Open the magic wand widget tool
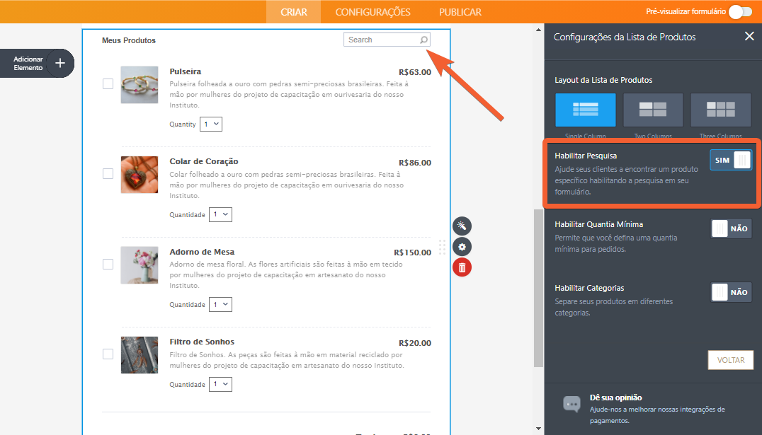This screenshot has height=435, width=762. coord(462,226)
